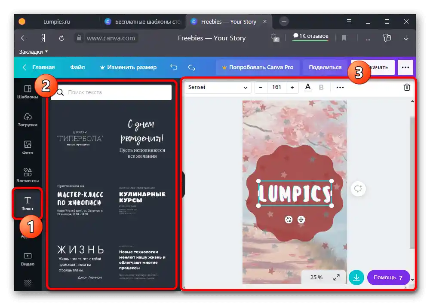
Task: Reload the page with refresh icon
Action: click(61, 38)
